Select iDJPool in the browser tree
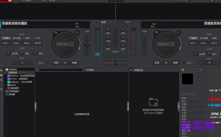Viewport: 221px width, 137px height. [x=21, y=75]
